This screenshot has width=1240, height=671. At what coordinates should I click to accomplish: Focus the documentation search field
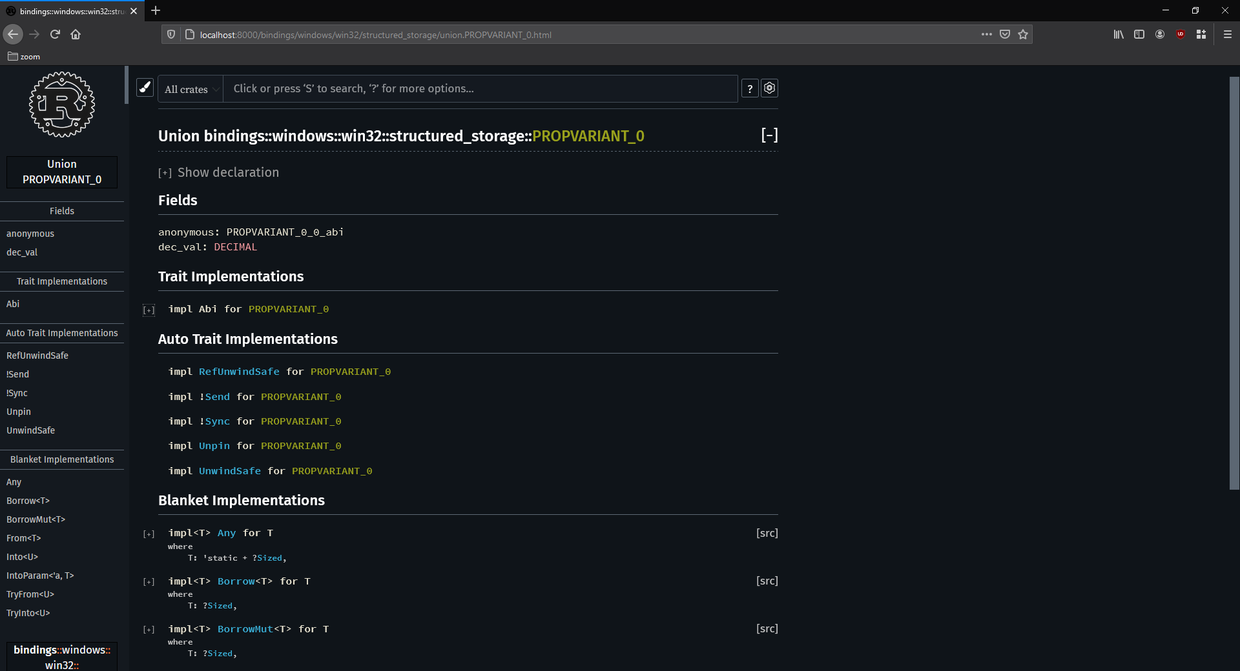coord(480,88)
